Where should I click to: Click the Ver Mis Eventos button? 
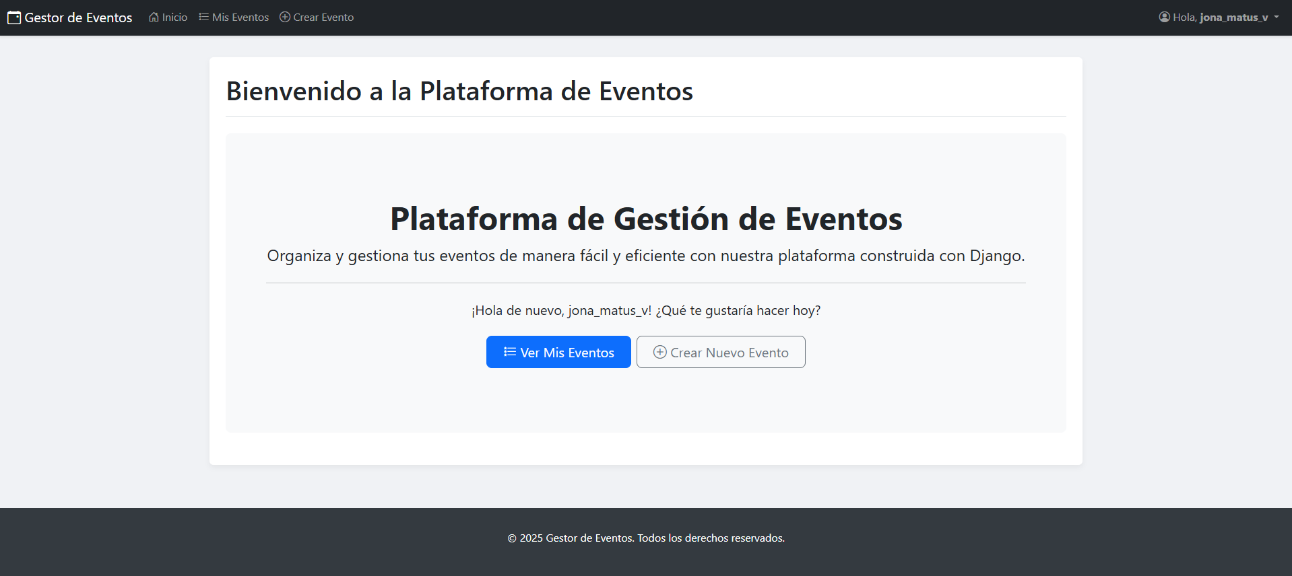point(558,352)
